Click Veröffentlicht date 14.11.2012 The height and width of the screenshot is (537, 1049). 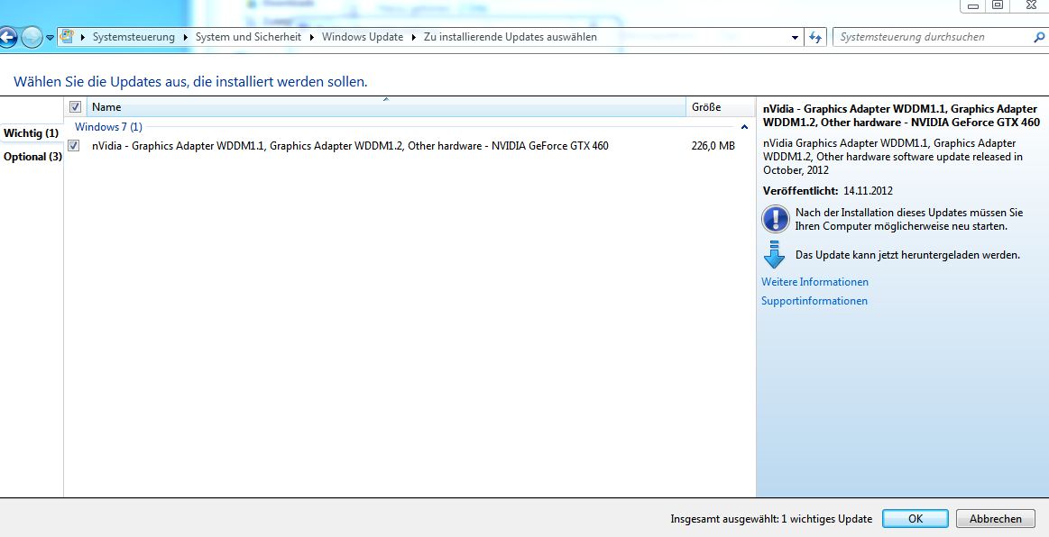[868, 190]
